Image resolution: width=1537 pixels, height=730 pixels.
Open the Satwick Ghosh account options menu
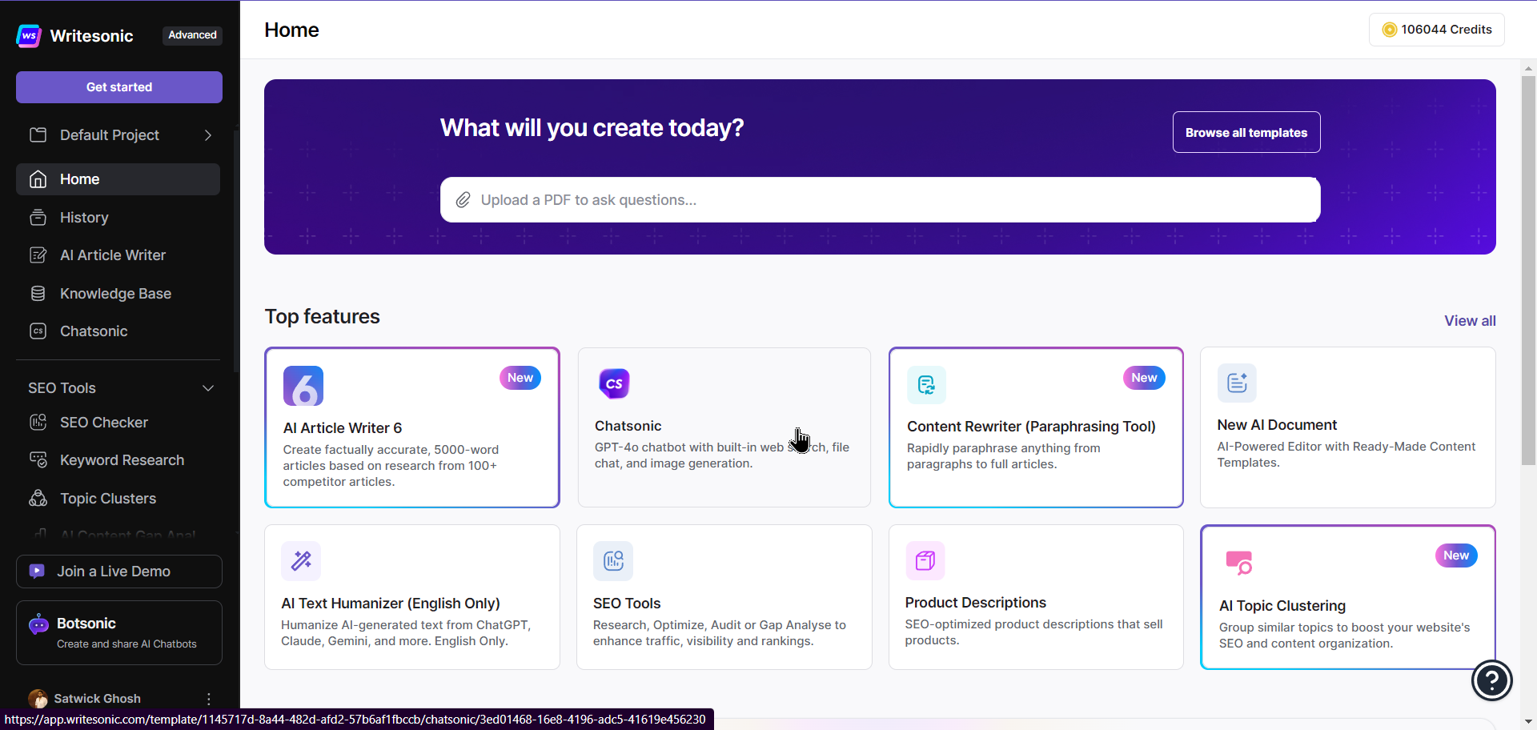coord(208,698)
